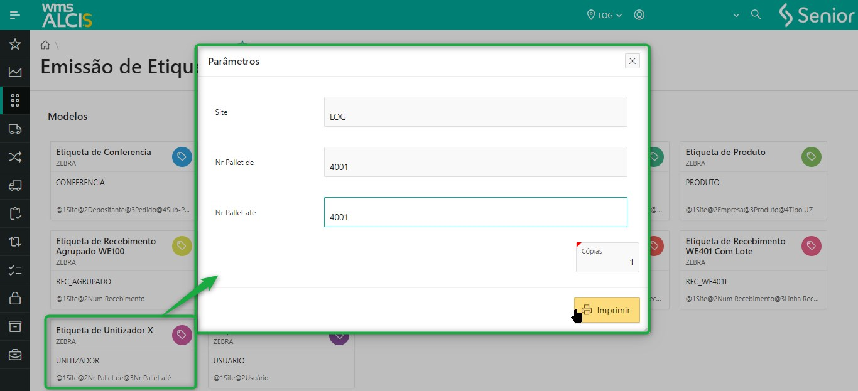Image resolution: width=858 pixels, height=391 pixels.
Task: Select the apps grid sidebar icon
Action: click(15, 100)
